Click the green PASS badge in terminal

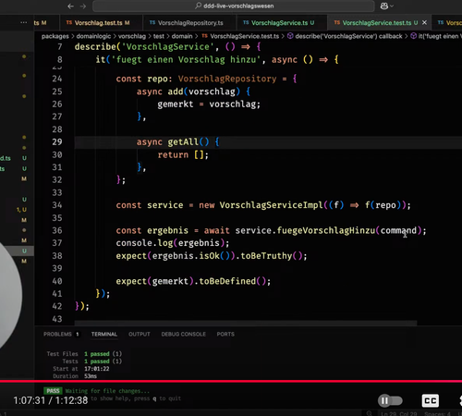[x=53, y=391]
